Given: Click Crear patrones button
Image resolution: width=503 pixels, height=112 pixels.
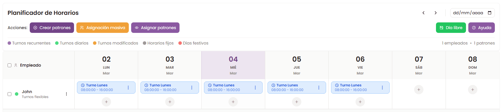Looking at the screenshot, I should pos(52,28).
